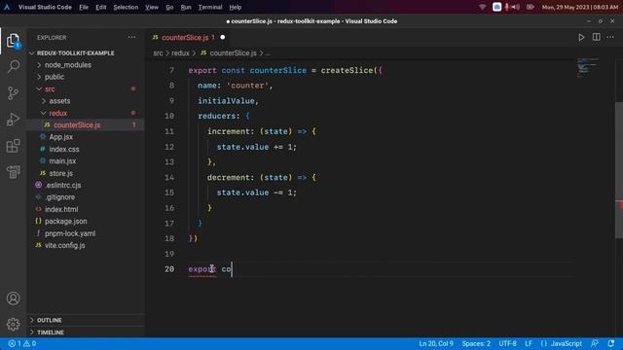Open the Selection menu
The width and height of the screenshot is (623, 350).
[x=126, y=7]
